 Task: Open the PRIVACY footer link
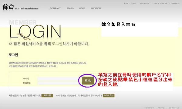161,108
